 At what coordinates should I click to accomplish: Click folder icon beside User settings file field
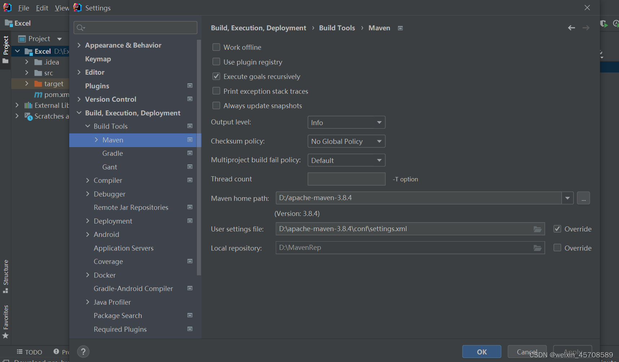point(537,229)
